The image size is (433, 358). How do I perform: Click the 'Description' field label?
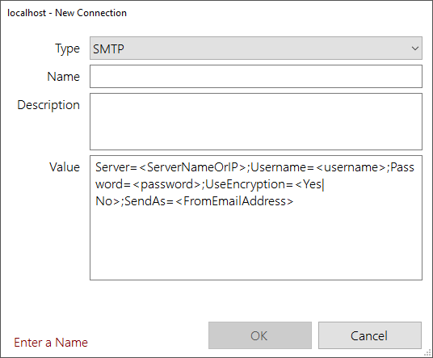click(x=48, y=105)
